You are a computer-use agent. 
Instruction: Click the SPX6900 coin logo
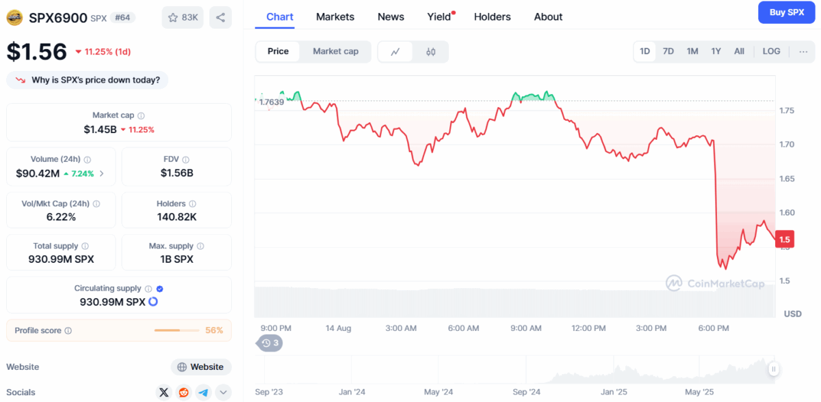tap(14, 18)
